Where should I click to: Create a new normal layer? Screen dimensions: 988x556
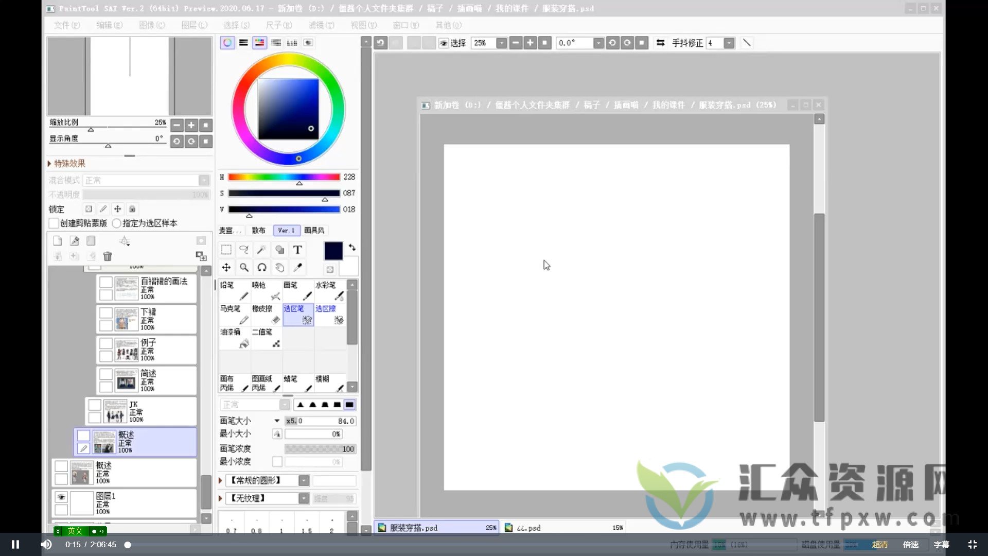tap(58, 241)
